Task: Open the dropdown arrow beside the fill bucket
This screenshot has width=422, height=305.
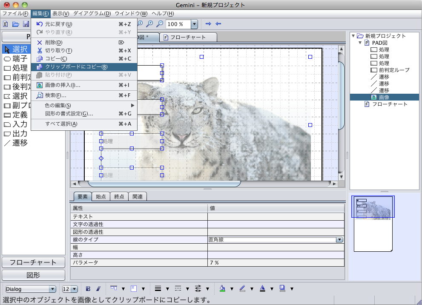Action: [232, 289]
